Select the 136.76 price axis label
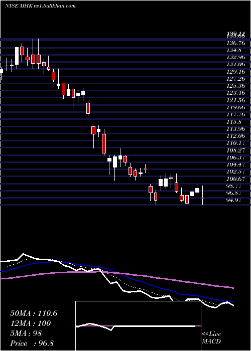The width and height of the screenshot is (251, 351). [236, 43]
